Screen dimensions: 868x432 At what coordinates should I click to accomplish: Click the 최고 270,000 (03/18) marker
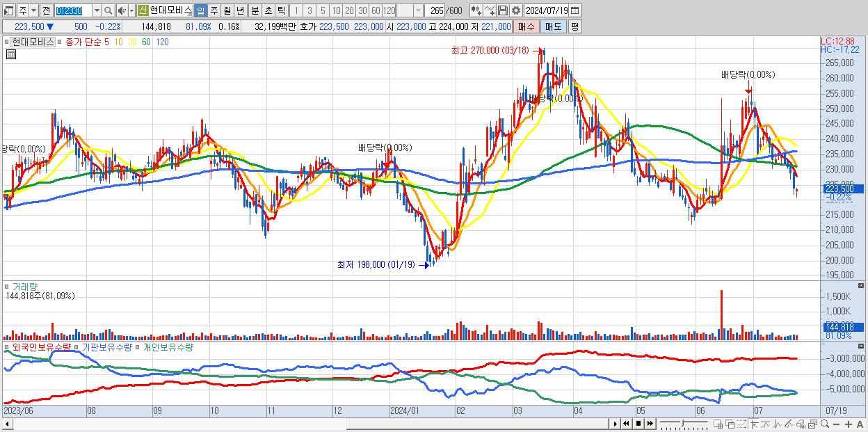490,50
